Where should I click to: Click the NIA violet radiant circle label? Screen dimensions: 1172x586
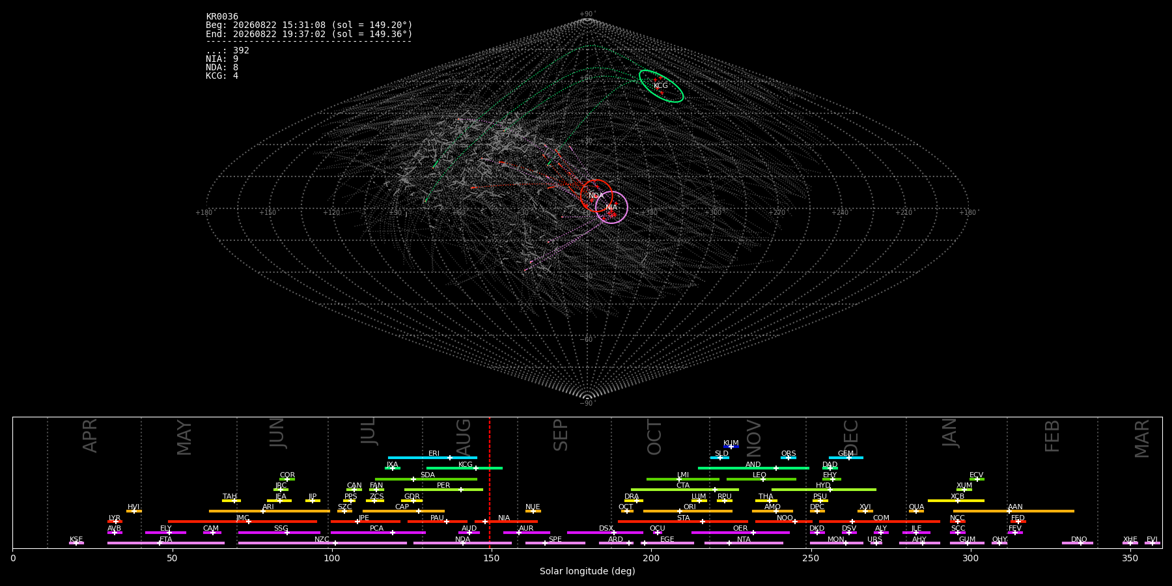tap(611, 208)
